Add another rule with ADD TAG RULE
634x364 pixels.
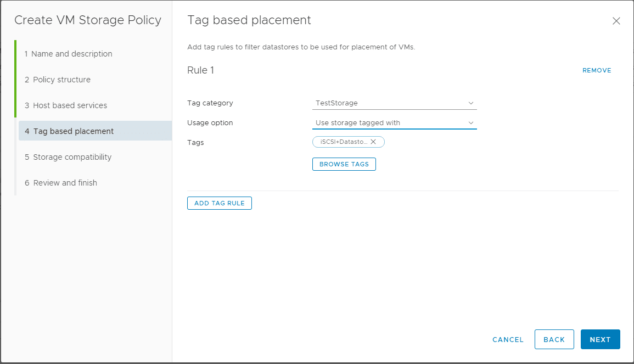(220, 203)
